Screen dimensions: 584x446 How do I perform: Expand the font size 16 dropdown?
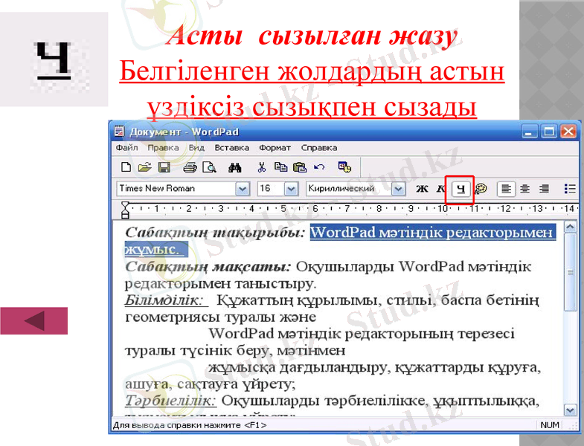(291, 189)
